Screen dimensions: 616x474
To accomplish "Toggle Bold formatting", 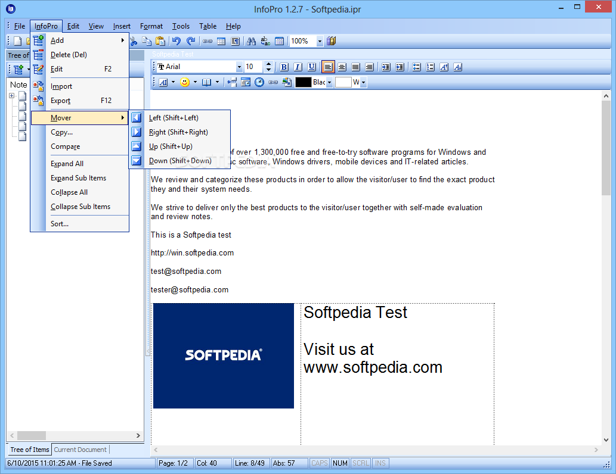I will 284,67.
